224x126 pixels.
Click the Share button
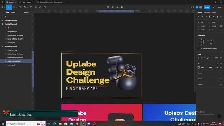(x=207, y=7)
